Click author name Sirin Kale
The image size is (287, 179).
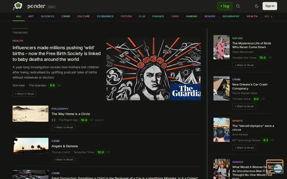click(19, 85)
